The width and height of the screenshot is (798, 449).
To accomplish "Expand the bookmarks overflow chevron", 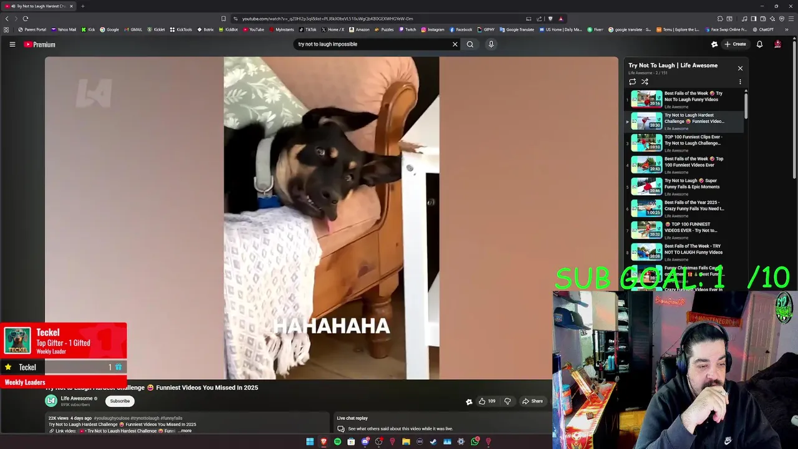I will tap(787, 29).
